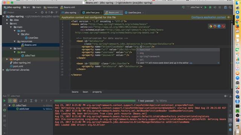Collapse the test folder
The image size is (241, 135).
[11, 48]
